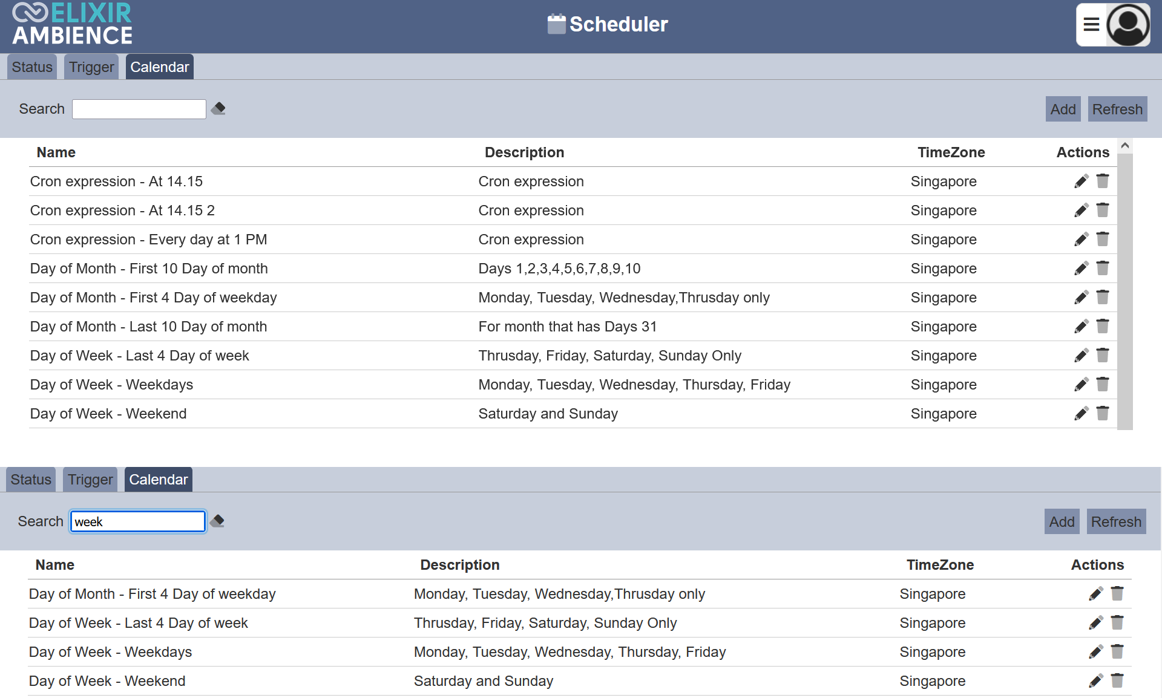Clear the empty top search field with eraser icon
The width and height of the screenshot is (1162, 698).
(218, 109)
